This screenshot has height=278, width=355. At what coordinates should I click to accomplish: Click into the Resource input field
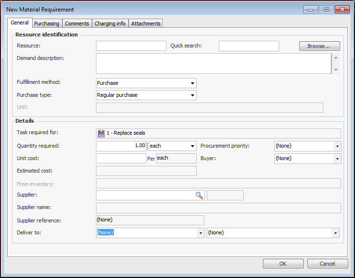[x=131, y=46]
